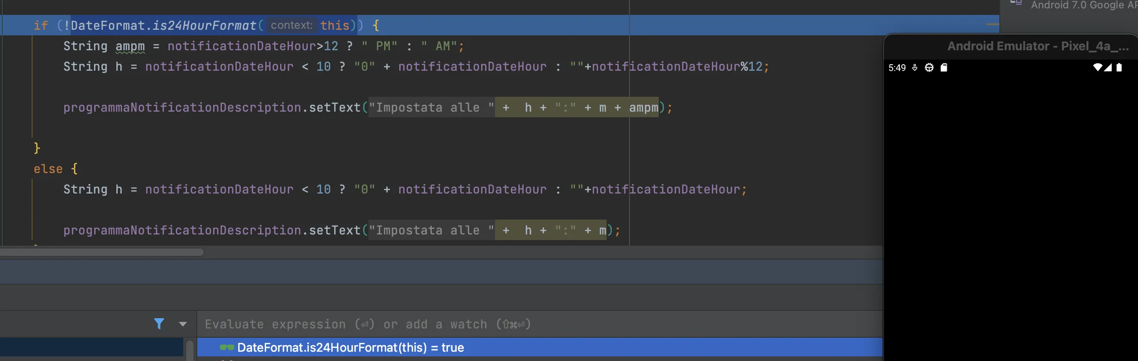Select the DateFormat.is24HourFormat(this) watch result
The height and width of the screenshot is (361, 1138).
(350, 348)
